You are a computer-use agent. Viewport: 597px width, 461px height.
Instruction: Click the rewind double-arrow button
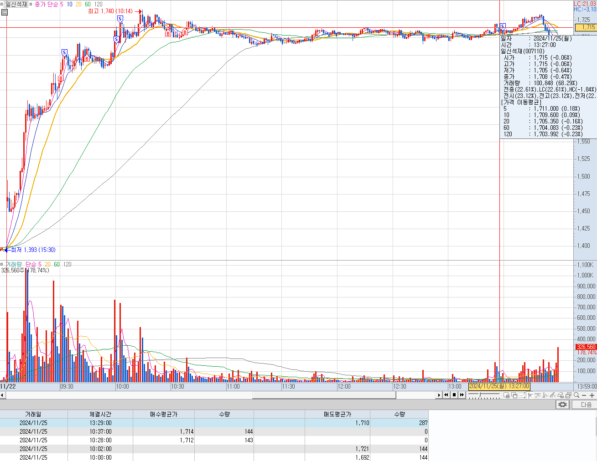[x=446, y=395]
